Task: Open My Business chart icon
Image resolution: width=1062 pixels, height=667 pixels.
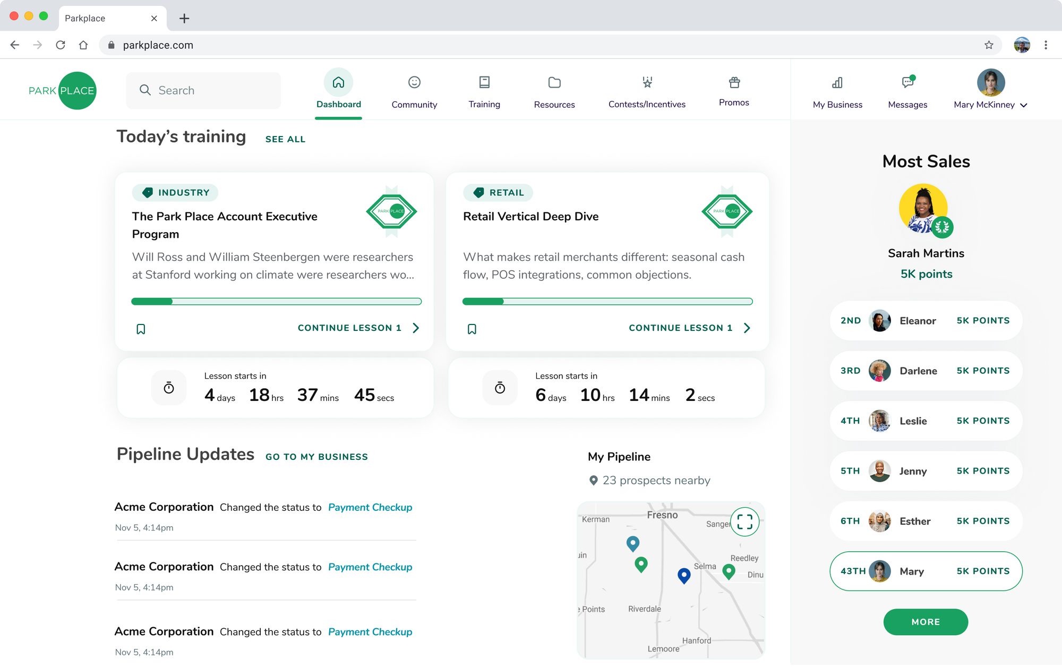Action: pyautogui.click(x=837, y=82)
